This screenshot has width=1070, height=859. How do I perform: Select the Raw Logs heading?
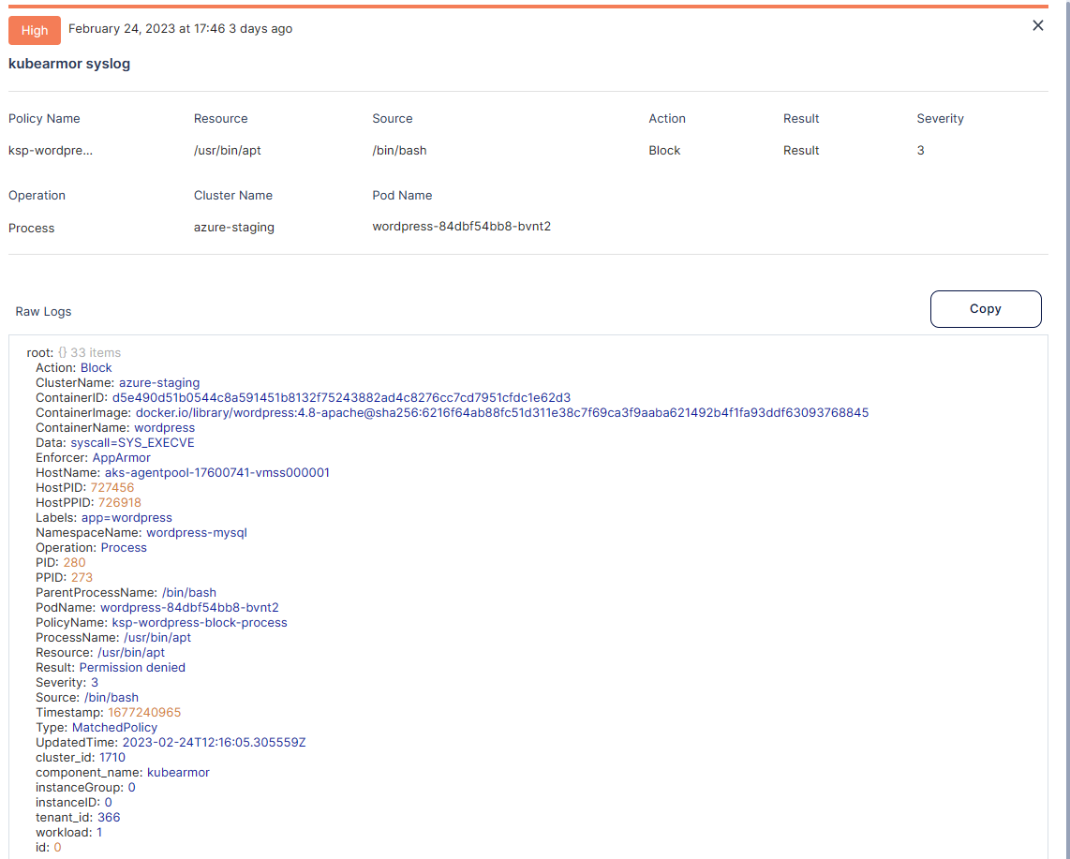point(43,312)
